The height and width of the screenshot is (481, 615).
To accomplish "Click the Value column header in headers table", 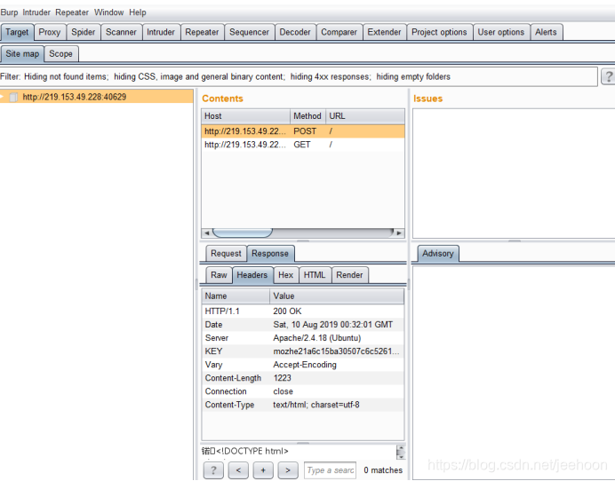I will pyautogui.click(x=337, y=296).
